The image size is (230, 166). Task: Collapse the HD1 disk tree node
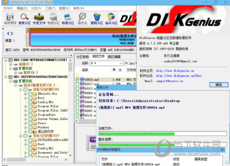(x=6, y=77)
